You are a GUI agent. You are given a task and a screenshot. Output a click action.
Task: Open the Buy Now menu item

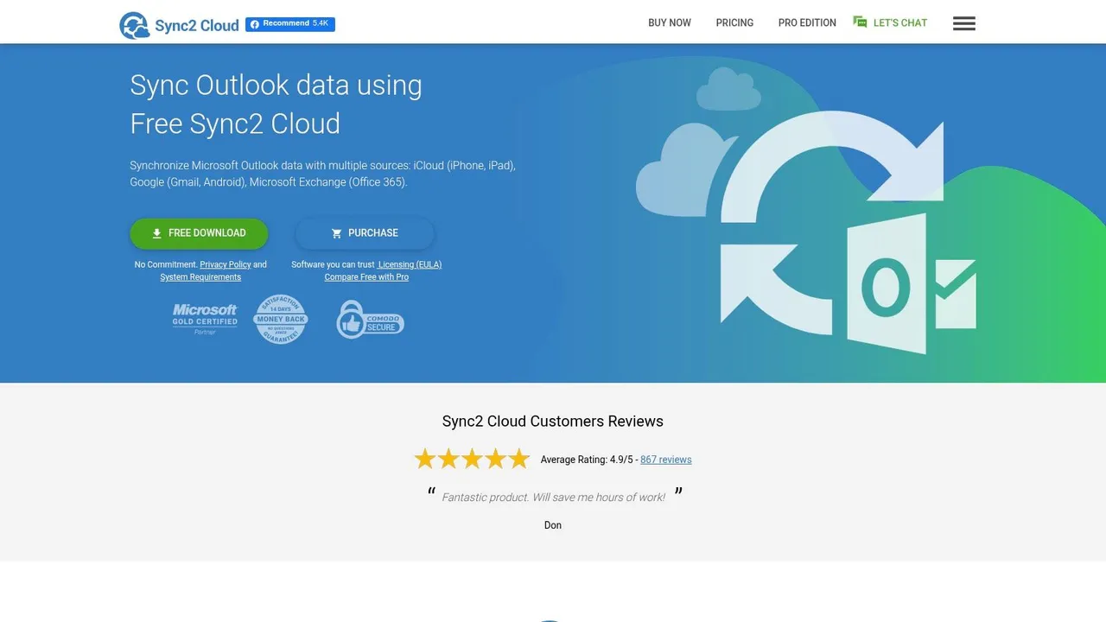click(670, 23)
